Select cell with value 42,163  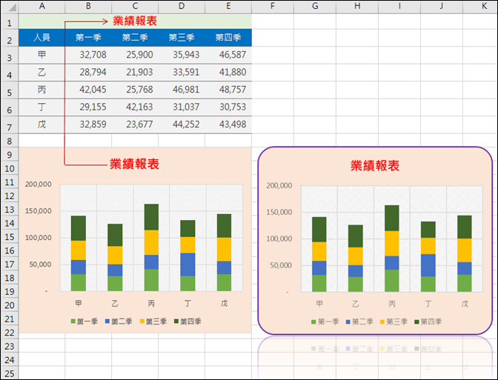pos(135,107)
